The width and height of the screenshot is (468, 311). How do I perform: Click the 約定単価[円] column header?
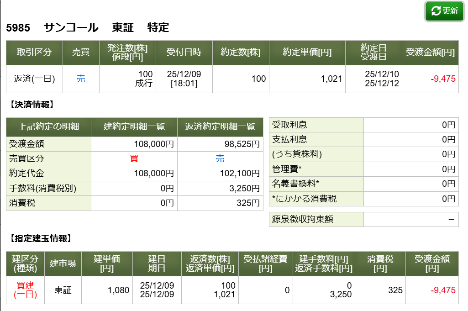point(307,52)
